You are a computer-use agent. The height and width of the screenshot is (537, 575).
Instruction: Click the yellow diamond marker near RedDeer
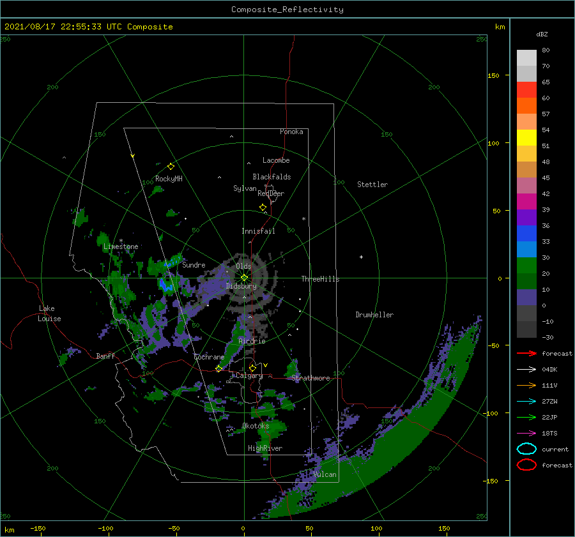click(263, 208)
